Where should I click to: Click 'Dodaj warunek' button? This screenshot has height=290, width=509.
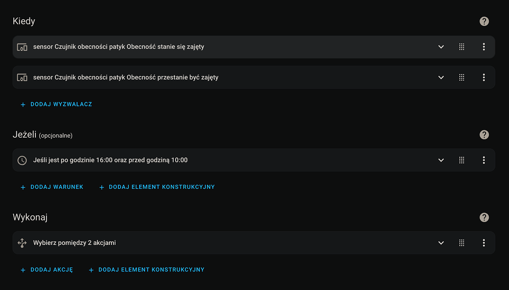tap(52, 187)
